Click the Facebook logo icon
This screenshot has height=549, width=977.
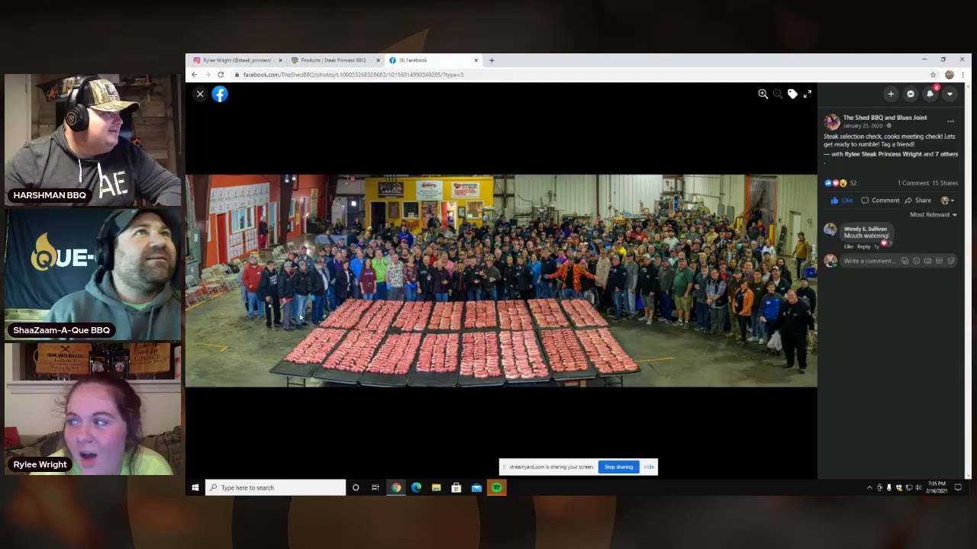(220, 94)
